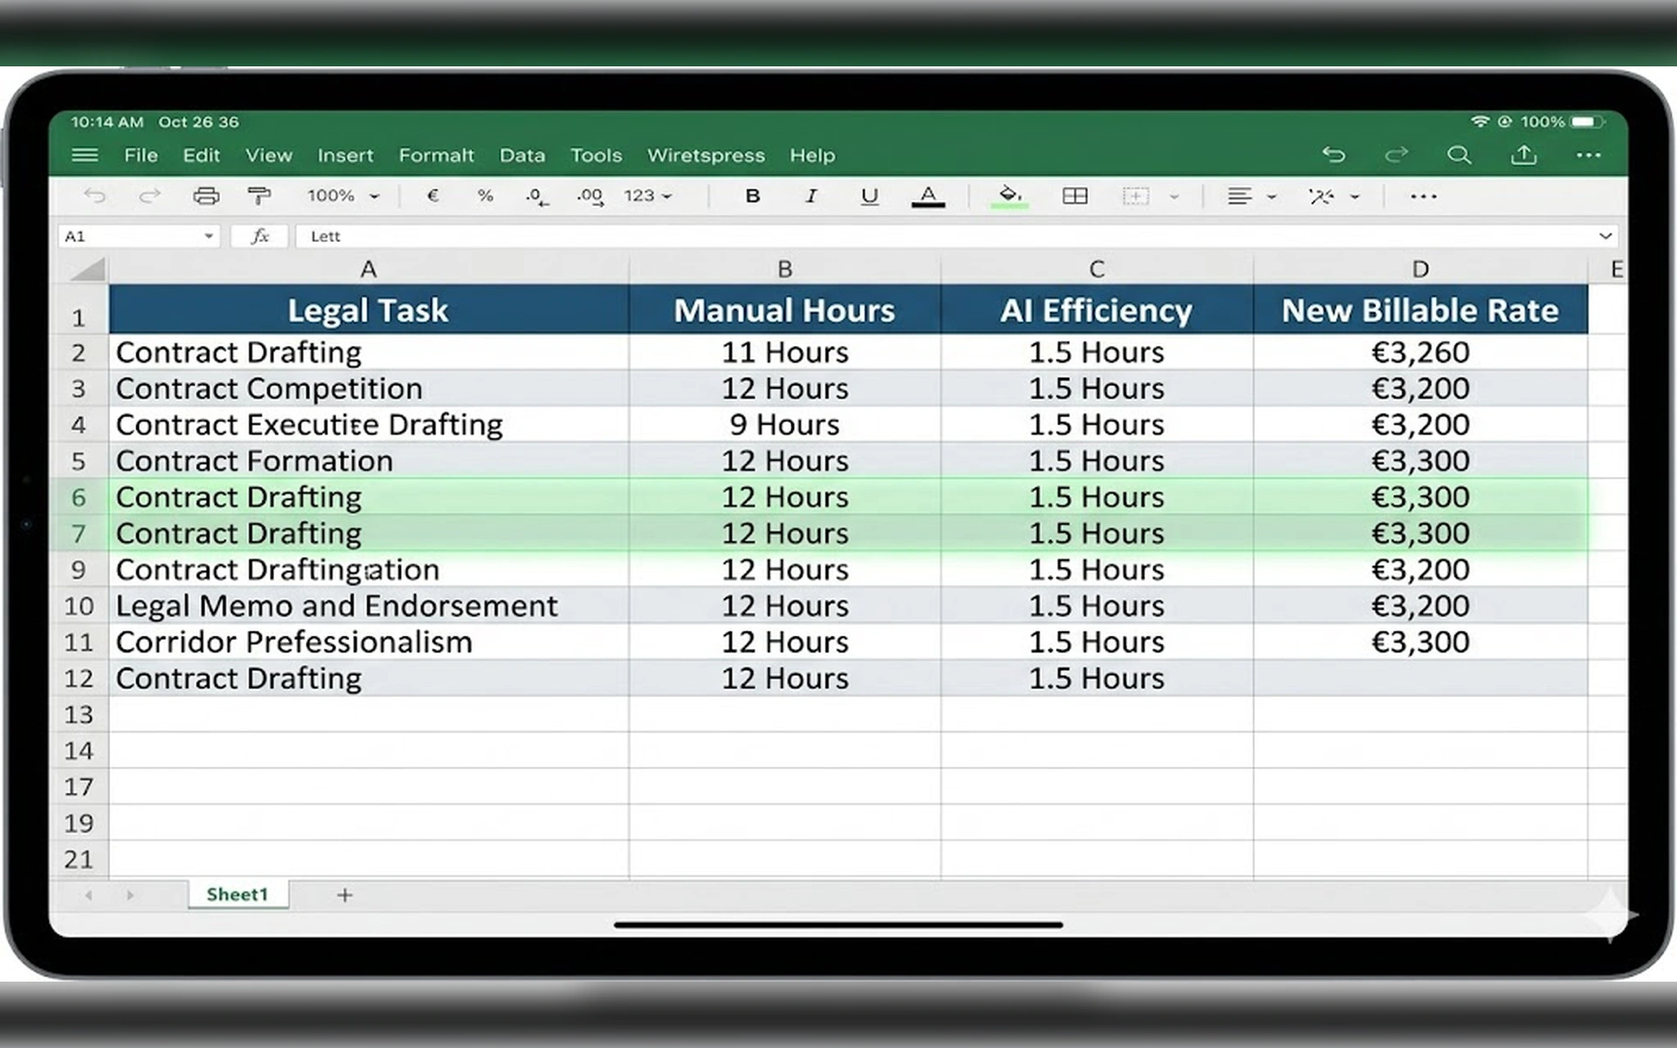Click the search icon in the header
The width and height of the screenshot is (1677, 1048).
pos(1460,155)
